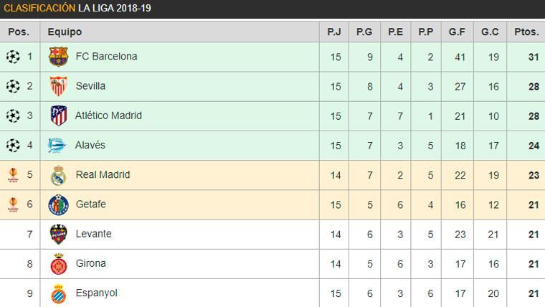
Task: Click the Getafe club crest
Action: [x=58, y=205]
